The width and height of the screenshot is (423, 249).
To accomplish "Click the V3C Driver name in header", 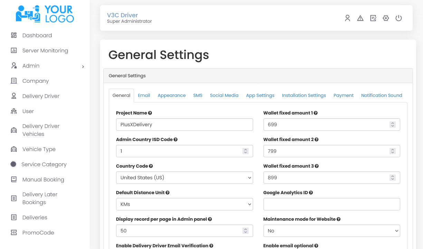I will pos(122,15).
